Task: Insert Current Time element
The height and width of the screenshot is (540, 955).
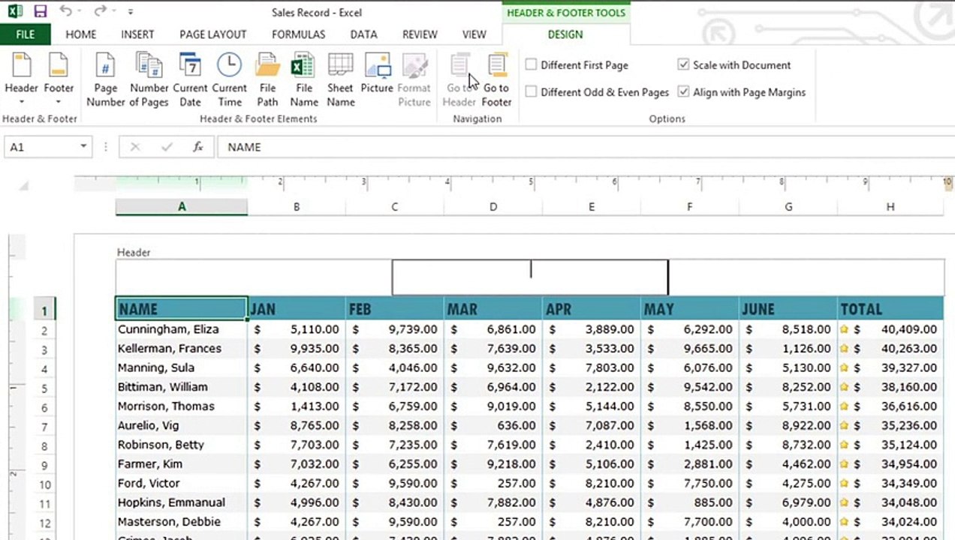Action: pos(229,79)
